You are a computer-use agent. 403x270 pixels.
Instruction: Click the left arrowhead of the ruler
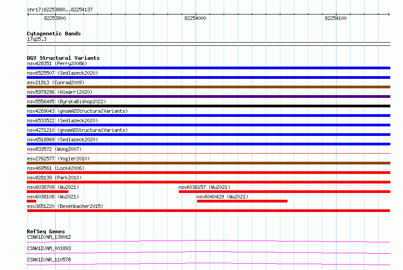coord(28,14)
